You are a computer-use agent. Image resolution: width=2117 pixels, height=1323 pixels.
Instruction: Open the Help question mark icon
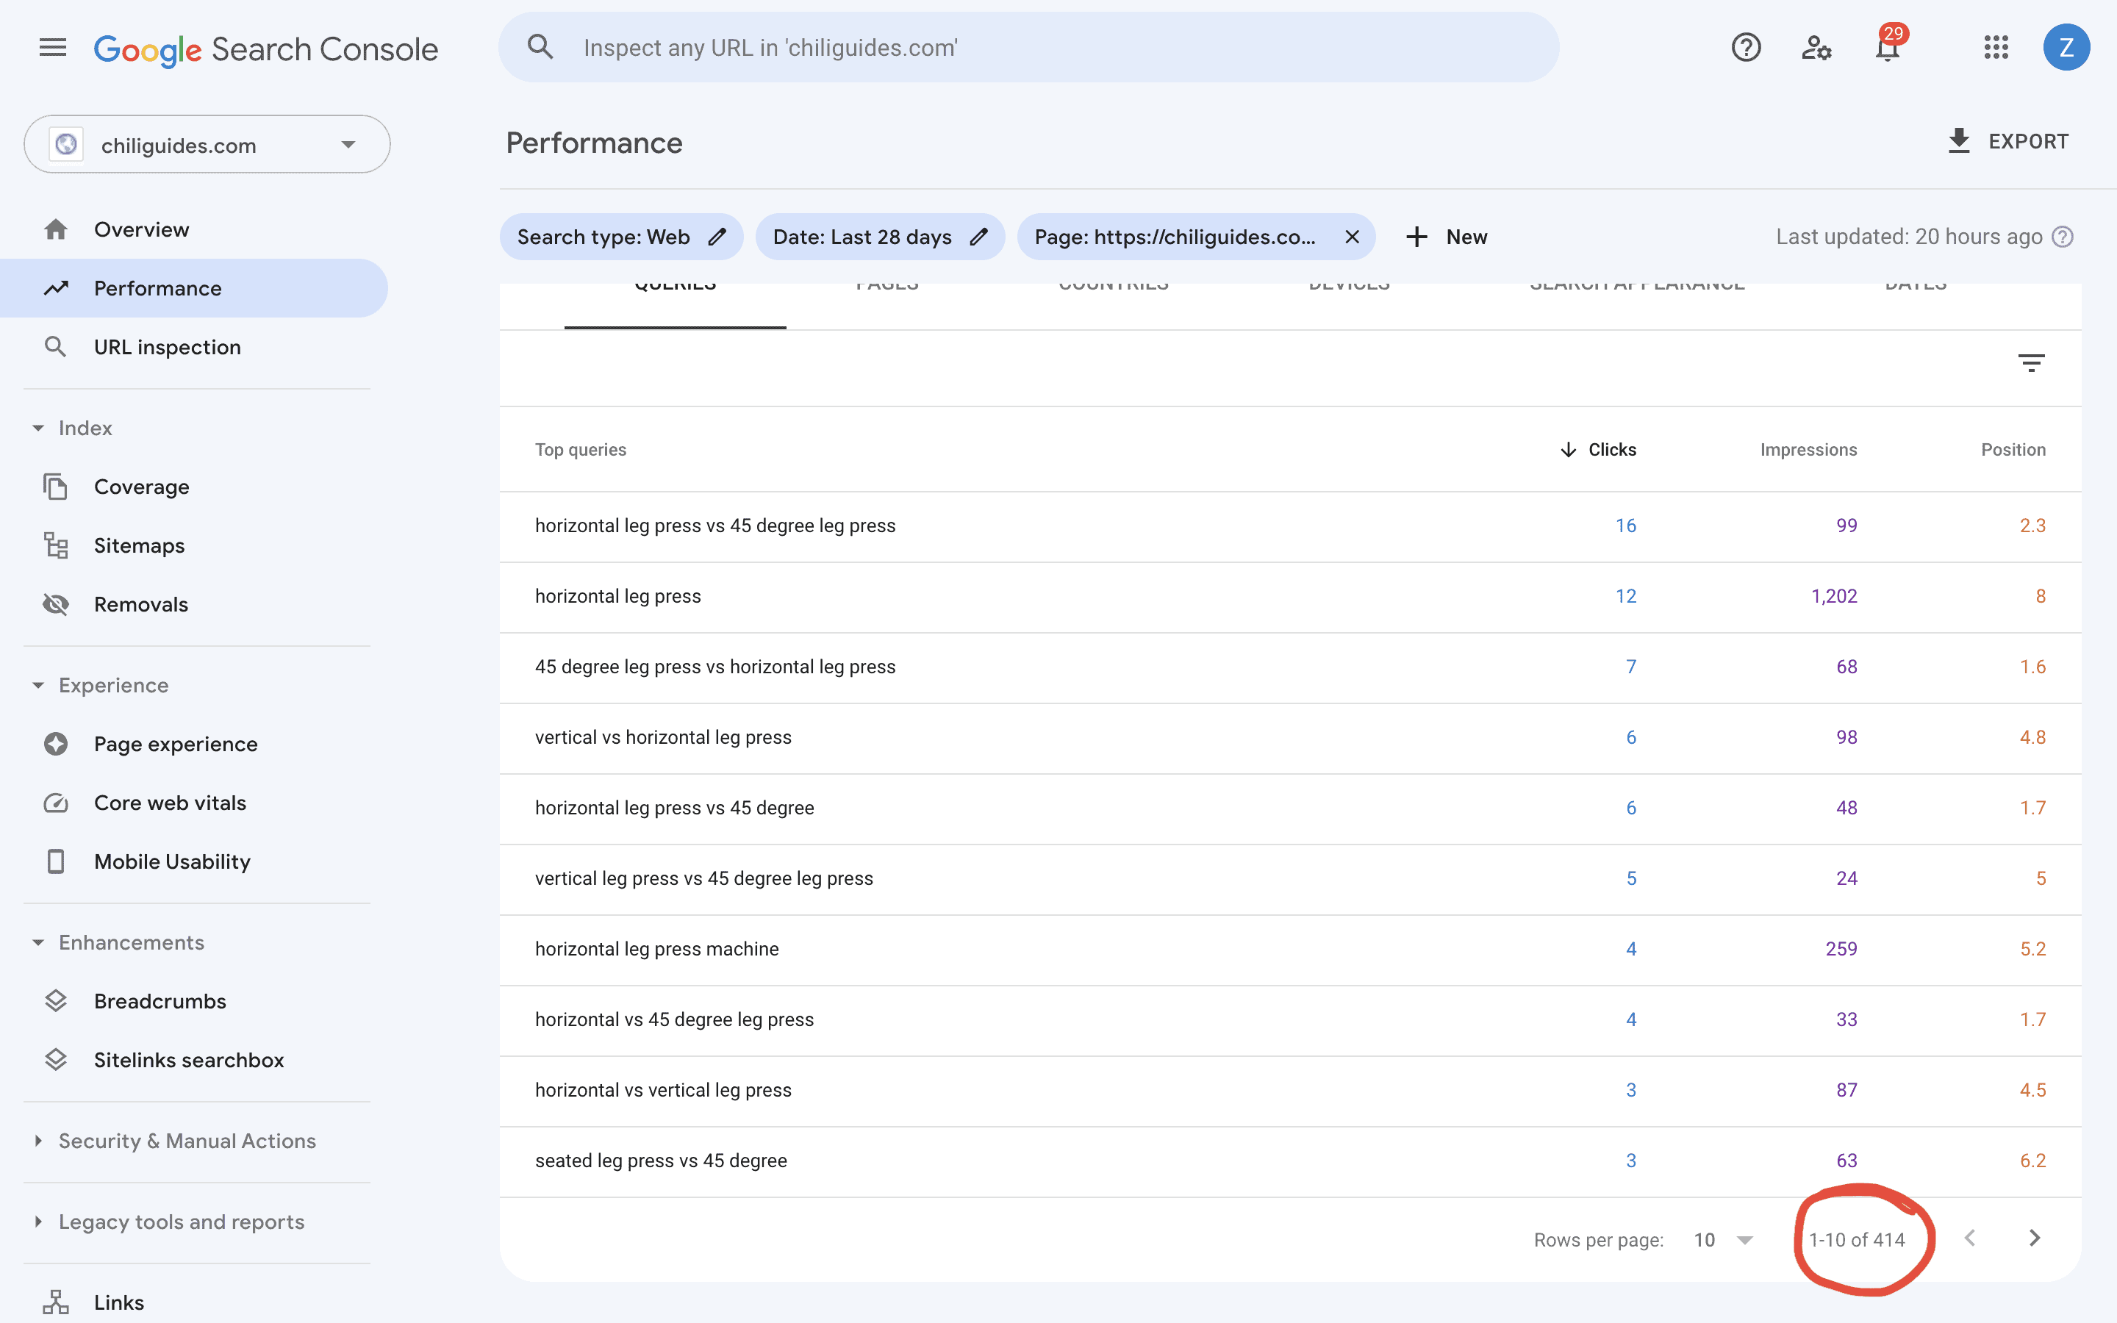(x=1746, y=47)
